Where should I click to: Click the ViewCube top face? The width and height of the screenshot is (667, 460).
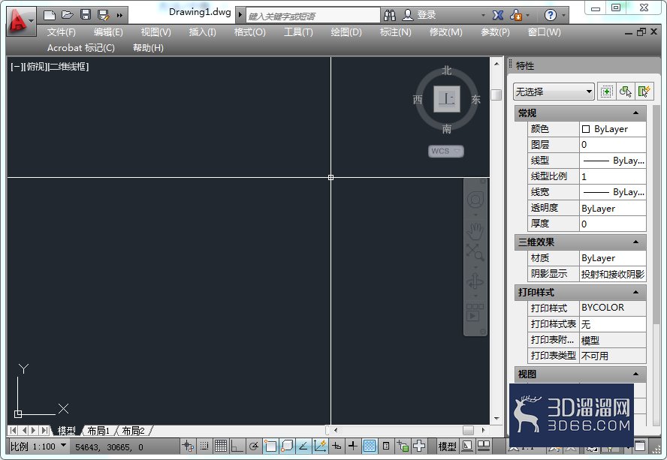click(447, 99)
